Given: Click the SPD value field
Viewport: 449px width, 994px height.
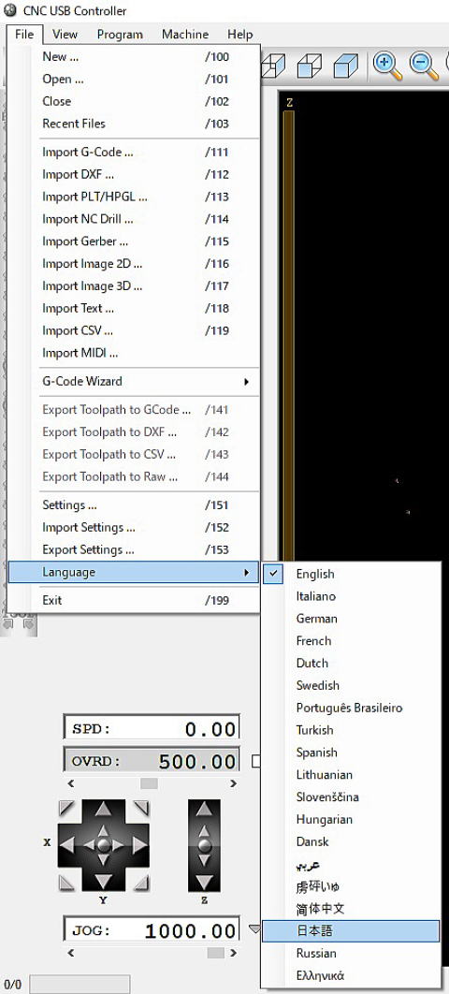Looking at the screenshot, I should coord(152,728).
